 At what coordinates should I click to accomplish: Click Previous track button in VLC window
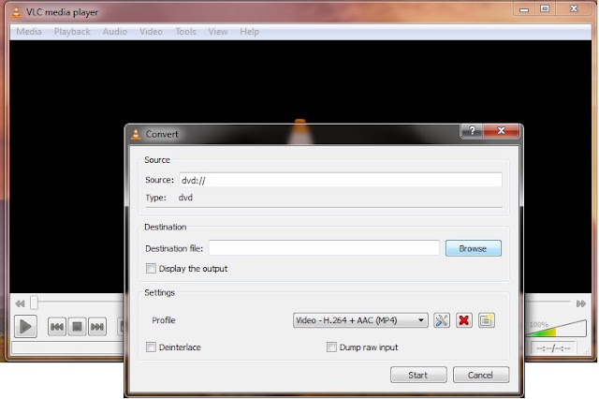coord(57,326)
